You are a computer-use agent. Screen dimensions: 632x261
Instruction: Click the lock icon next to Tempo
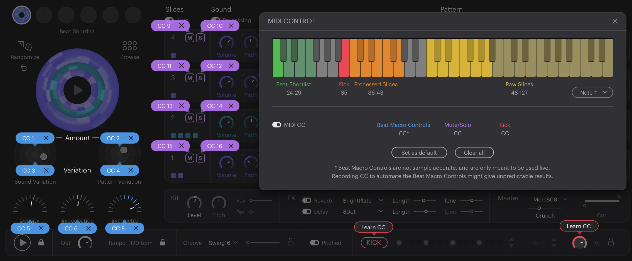coord(163,243)
